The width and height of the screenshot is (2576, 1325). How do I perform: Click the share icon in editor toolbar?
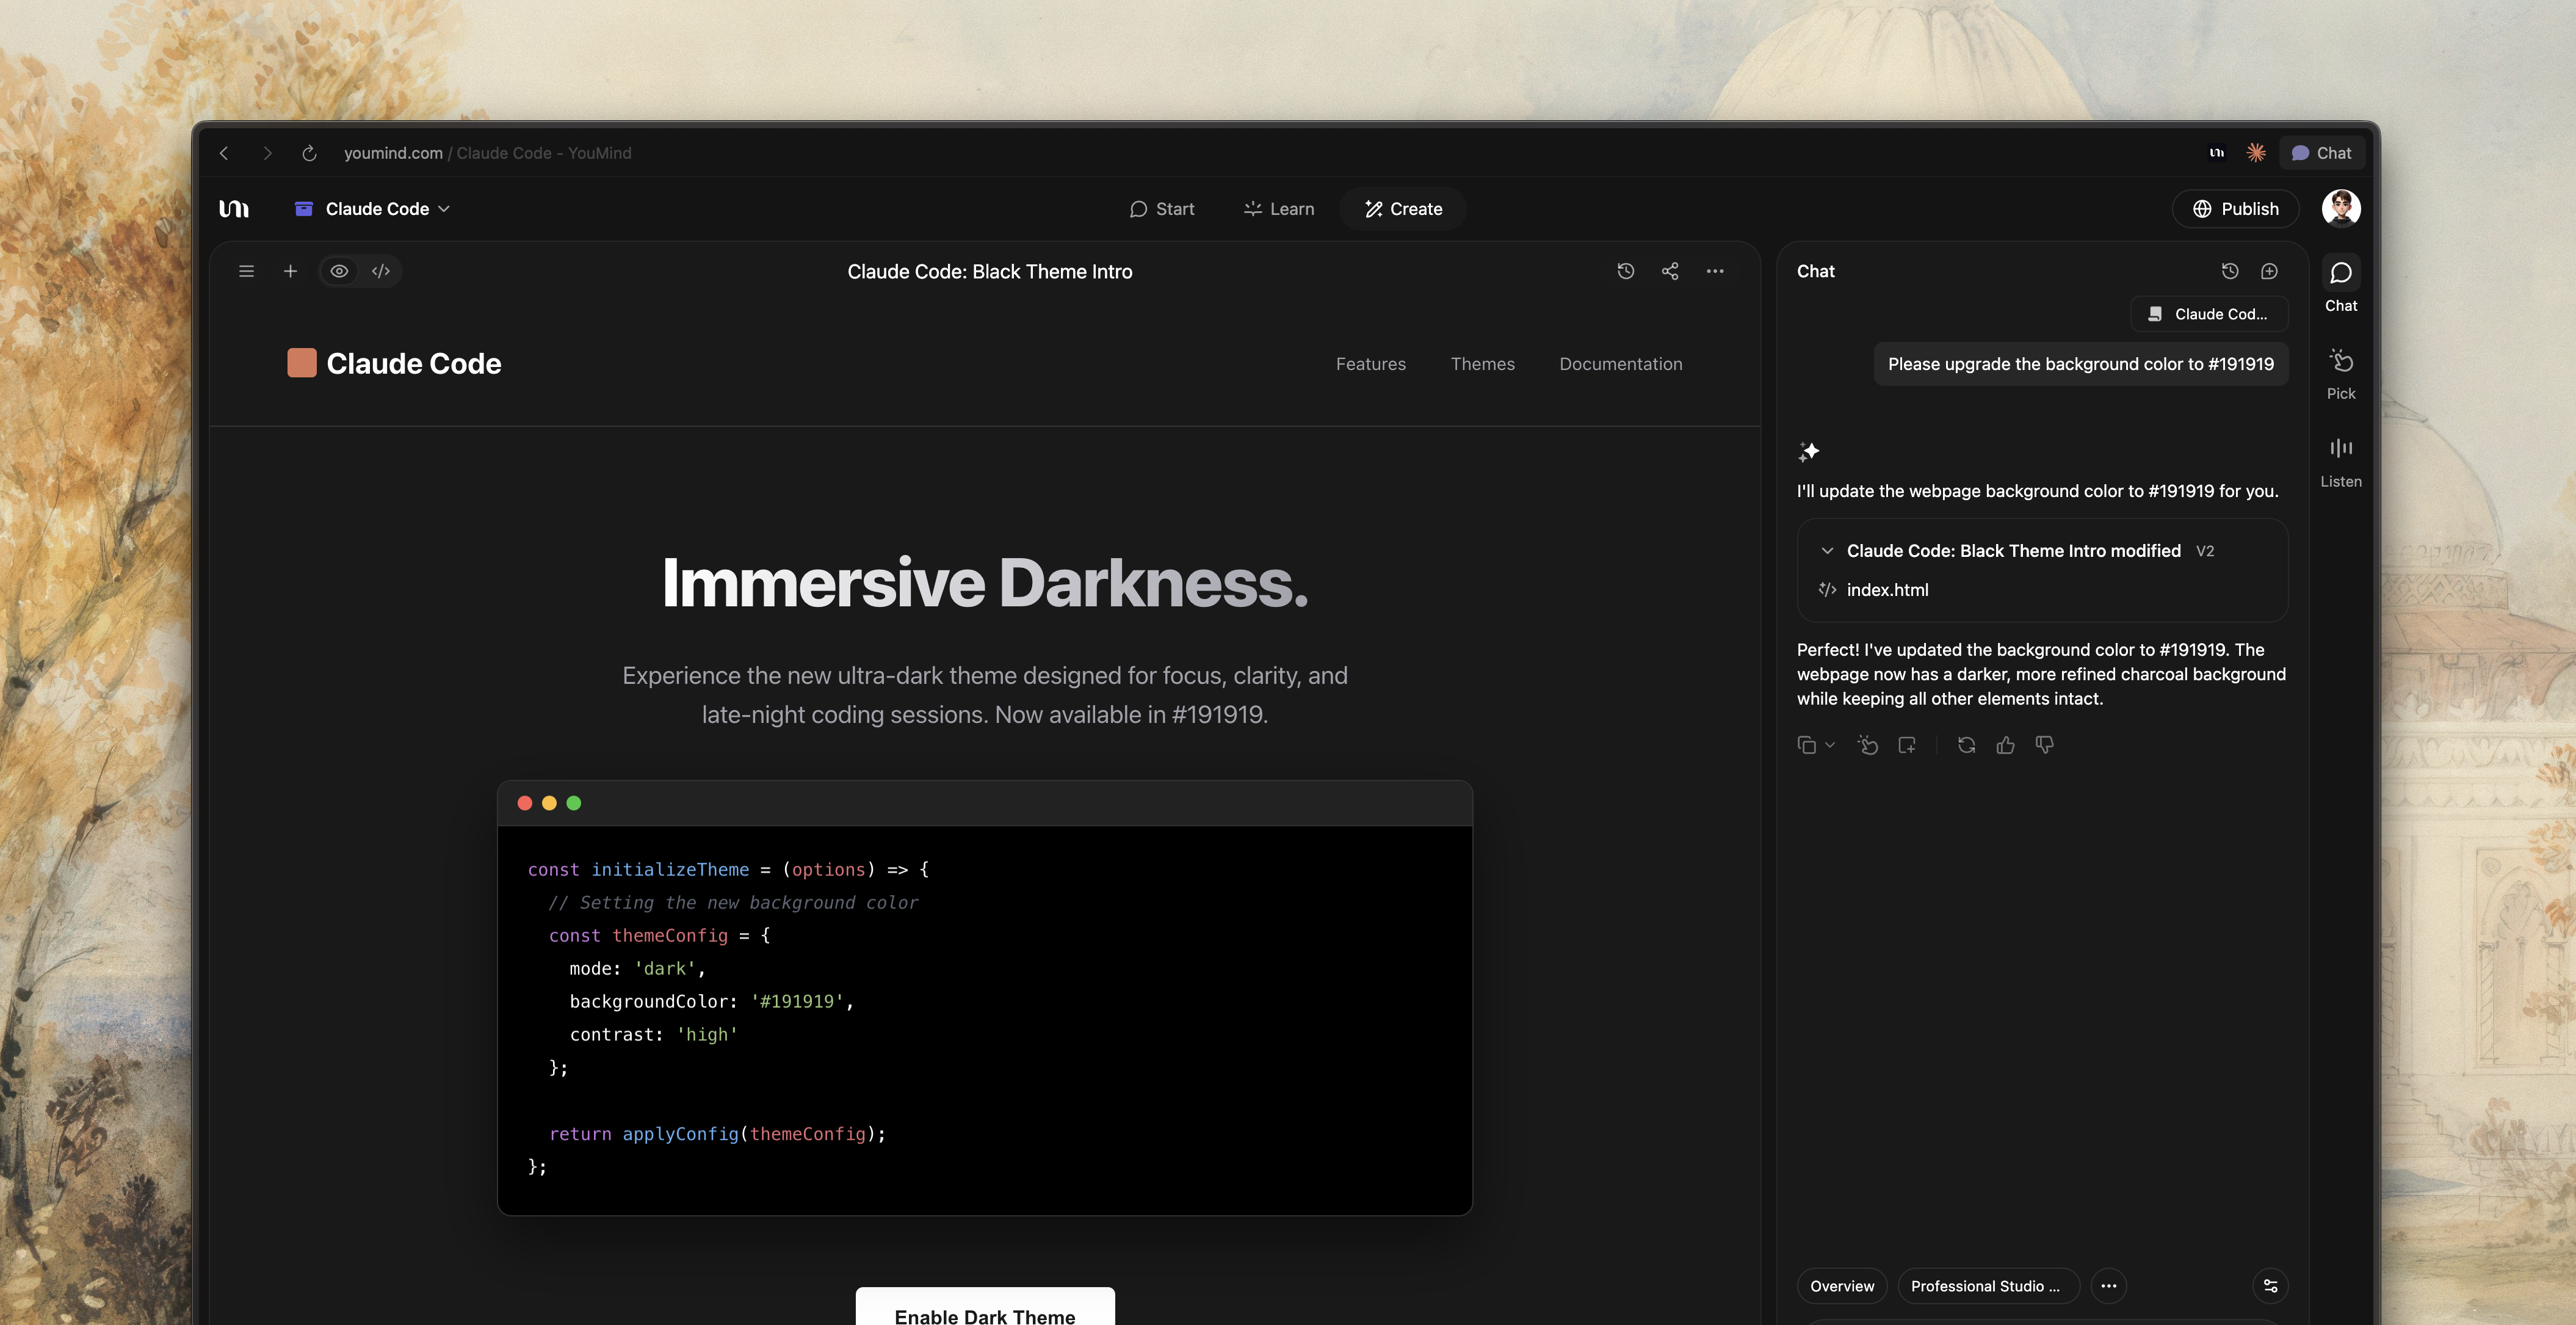tap(1670, 271)
